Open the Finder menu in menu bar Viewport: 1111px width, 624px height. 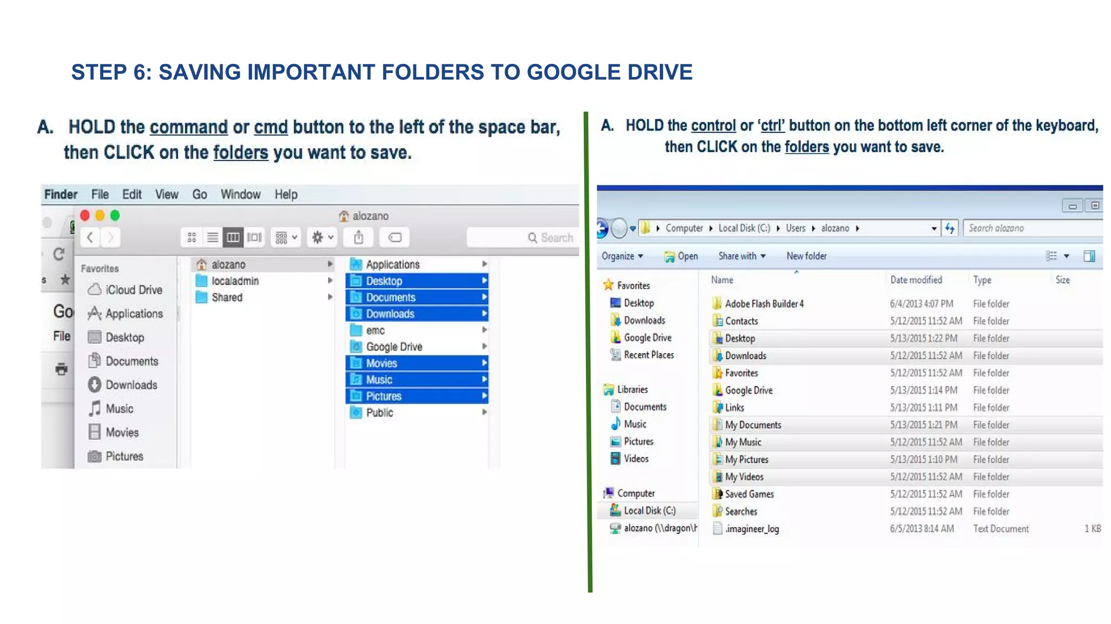pos(61,194)
